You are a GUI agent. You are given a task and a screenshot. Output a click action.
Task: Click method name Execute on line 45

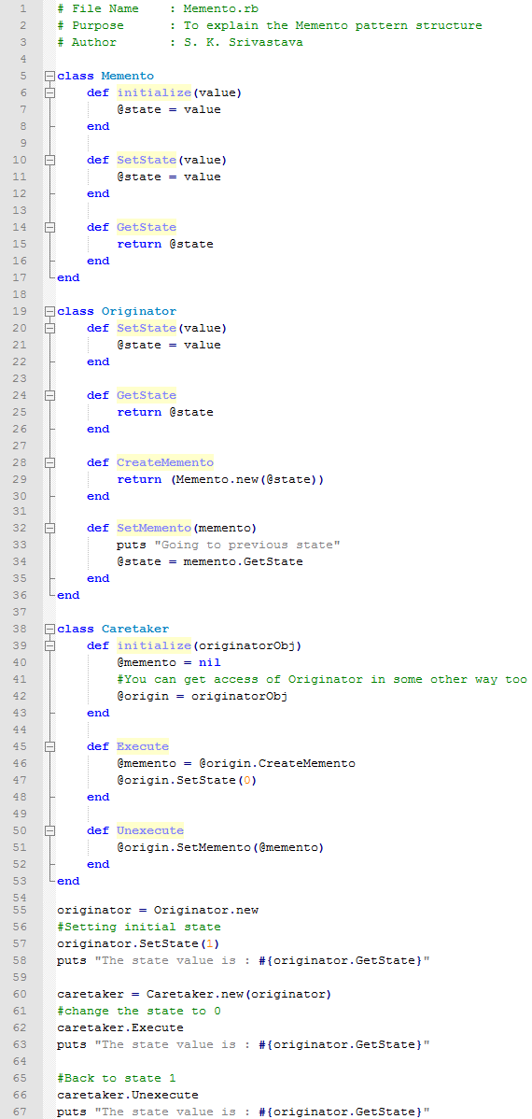click(143, 746)
